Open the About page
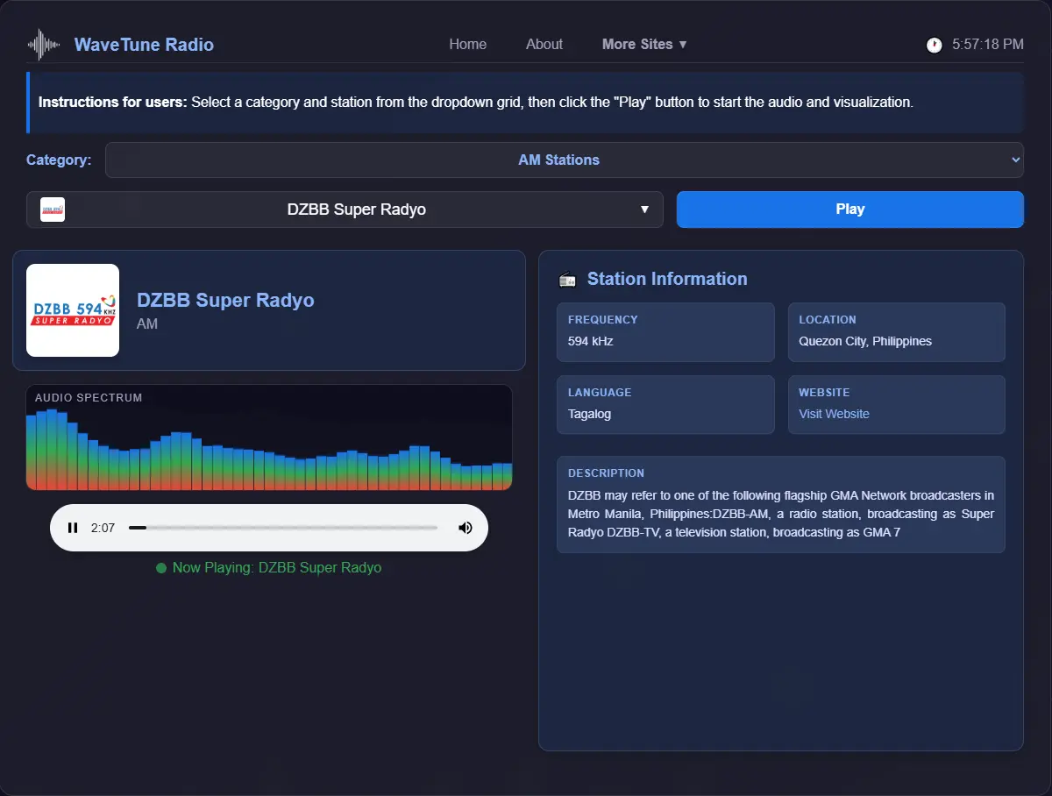 click(x=544, y=44)
